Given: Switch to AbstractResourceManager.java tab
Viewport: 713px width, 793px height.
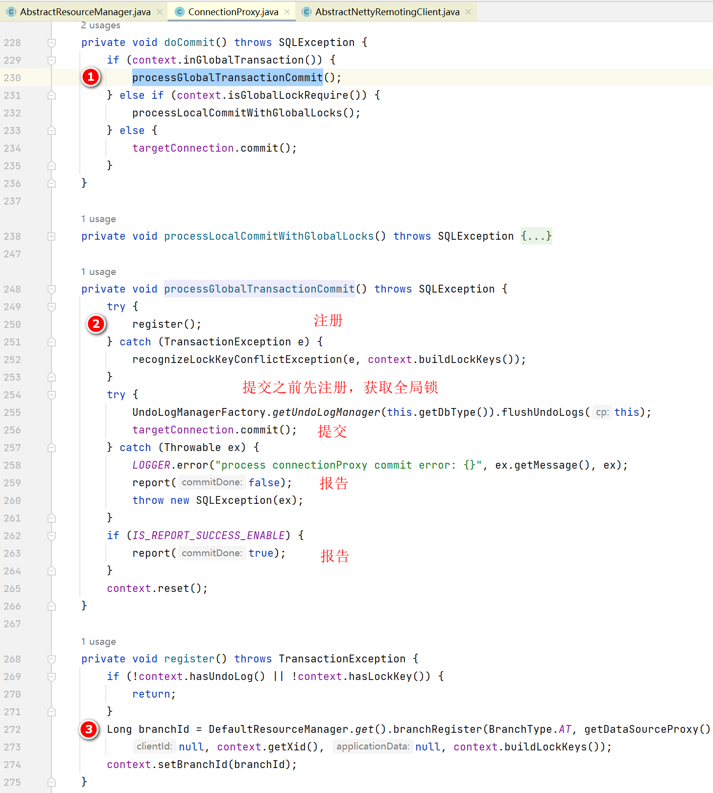Looking at the screenshot, I should coord(85,12).
